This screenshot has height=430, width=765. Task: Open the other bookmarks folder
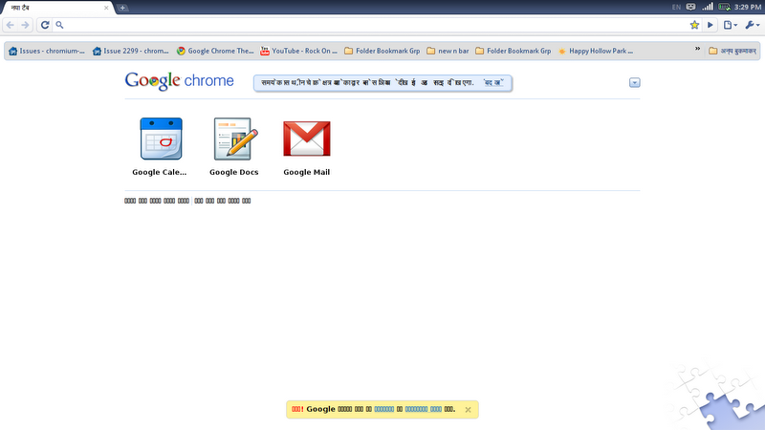pyautogui.click(x=732, y=51)
